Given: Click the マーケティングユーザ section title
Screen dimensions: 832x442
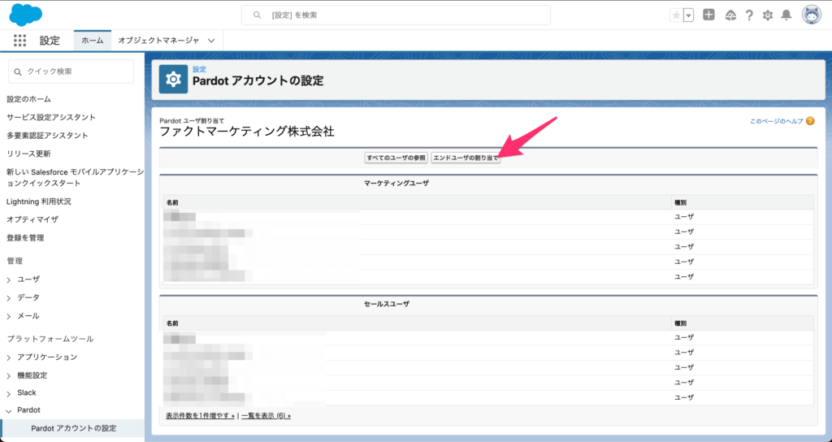Looking at the screenshot, I should coord(396,183).
